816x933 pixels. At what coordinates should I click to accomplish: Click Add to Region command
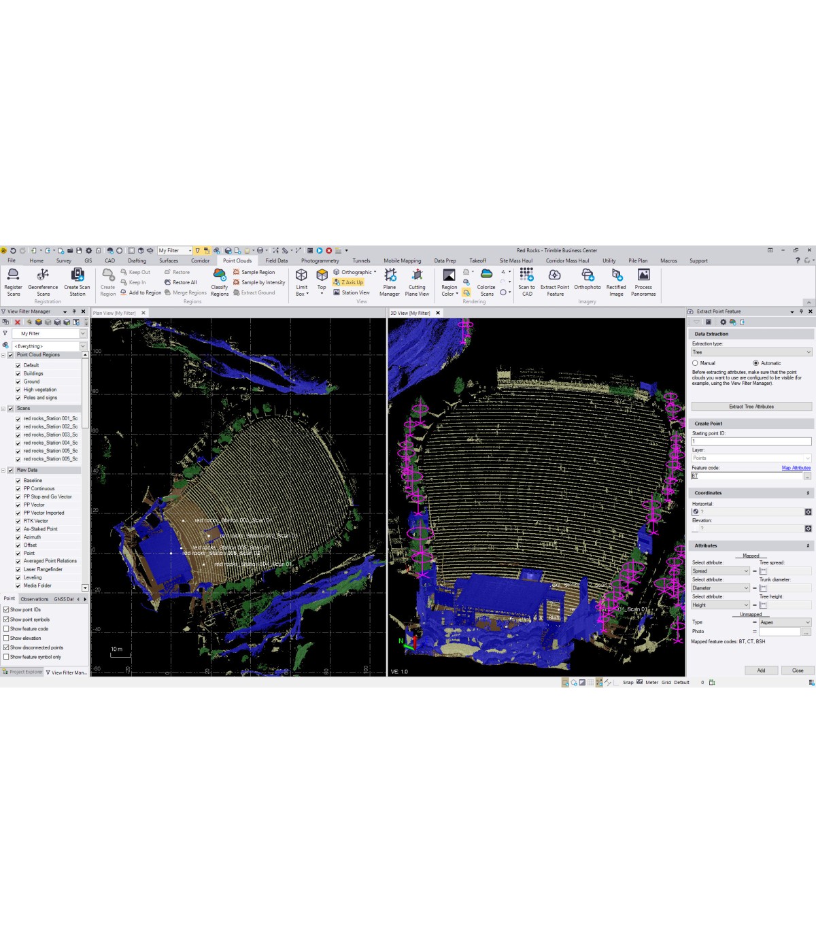pos(141,292)
